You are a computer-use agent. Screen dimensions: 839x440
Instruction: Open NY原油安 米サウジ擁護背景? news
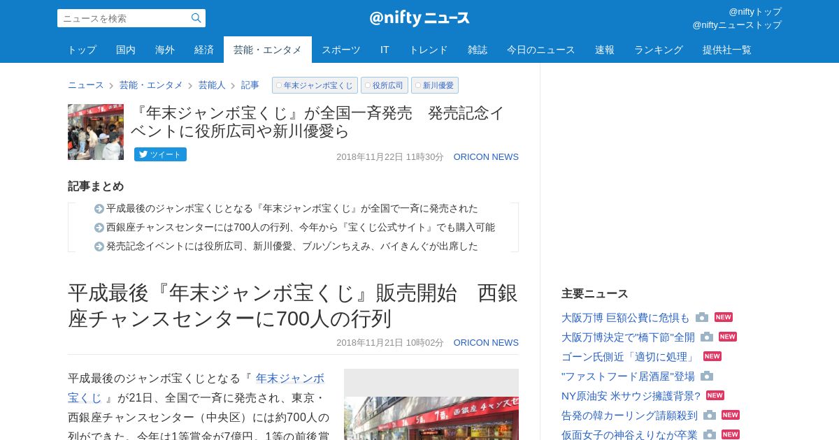pos(631,395)
